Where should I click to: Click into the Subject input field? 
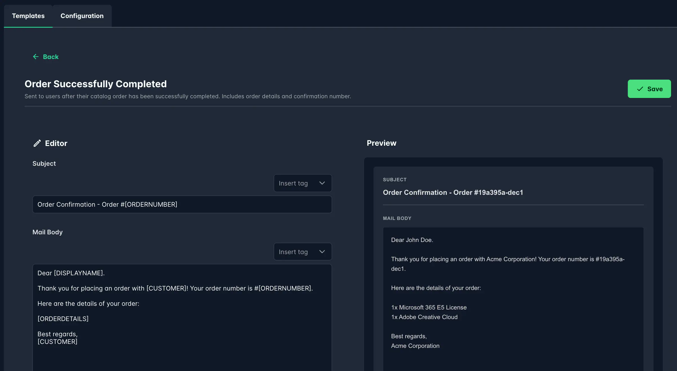pos(182,204)
